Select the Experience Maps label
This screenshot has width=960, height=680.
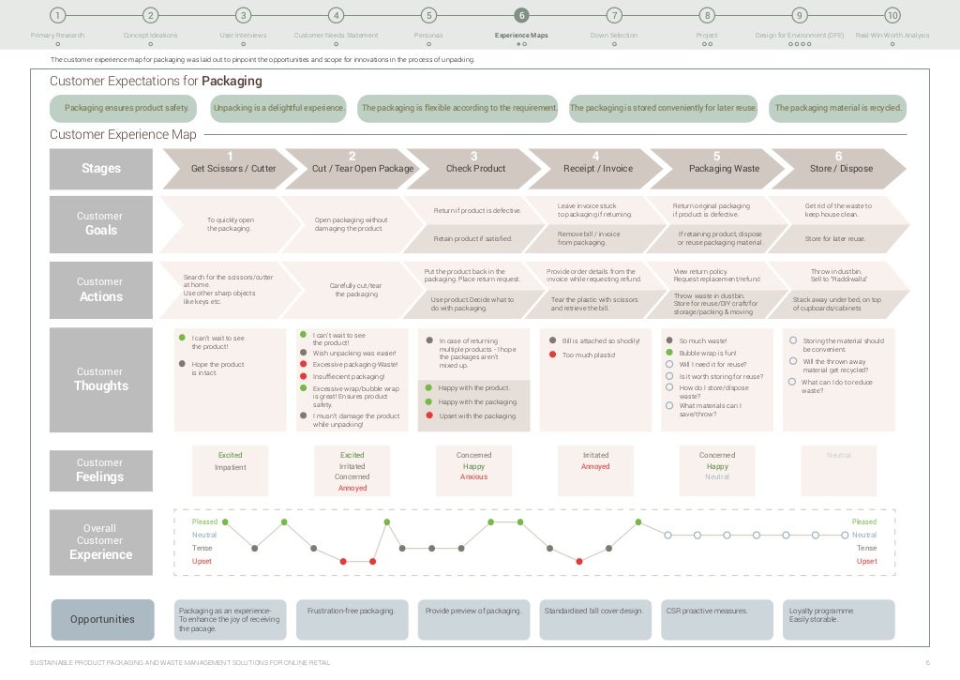tap(521, 35)
